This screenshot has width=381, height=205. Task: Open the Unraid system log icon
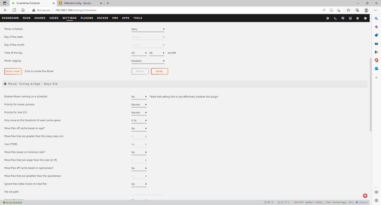[x=358, y=18]
